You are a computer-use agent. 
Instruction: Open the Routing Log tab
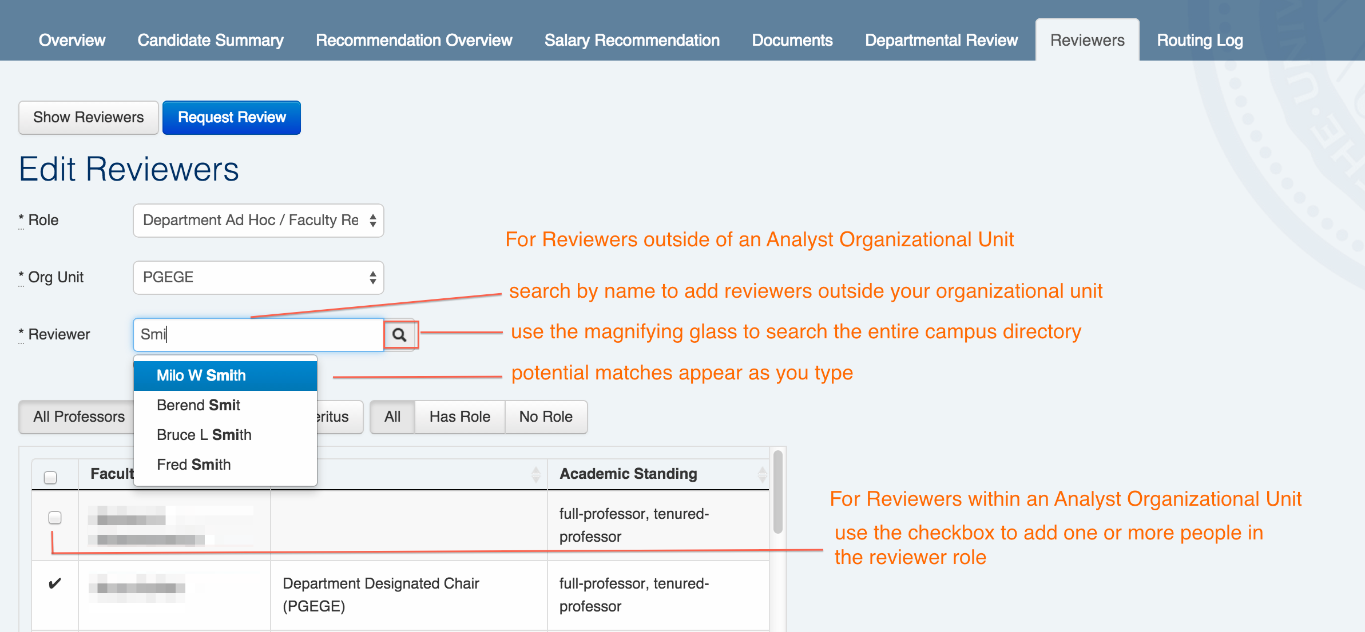(1200, 40)
